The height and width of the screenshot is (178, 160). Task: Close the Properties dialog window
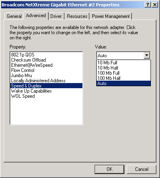point(155,5)
